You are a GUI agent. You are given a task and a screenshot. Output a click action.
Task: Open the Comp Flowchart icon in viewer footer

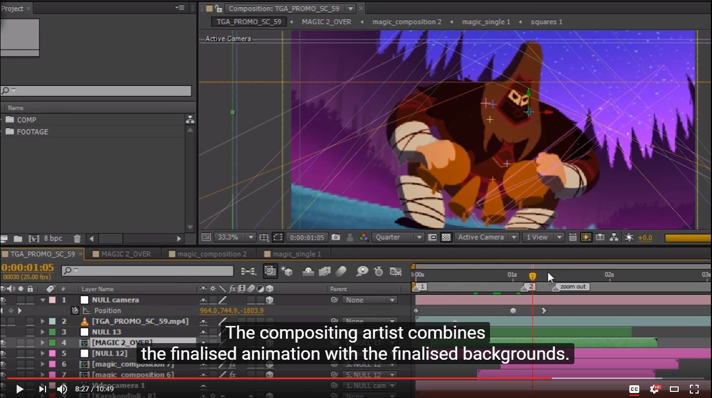[x=614, y=237]
